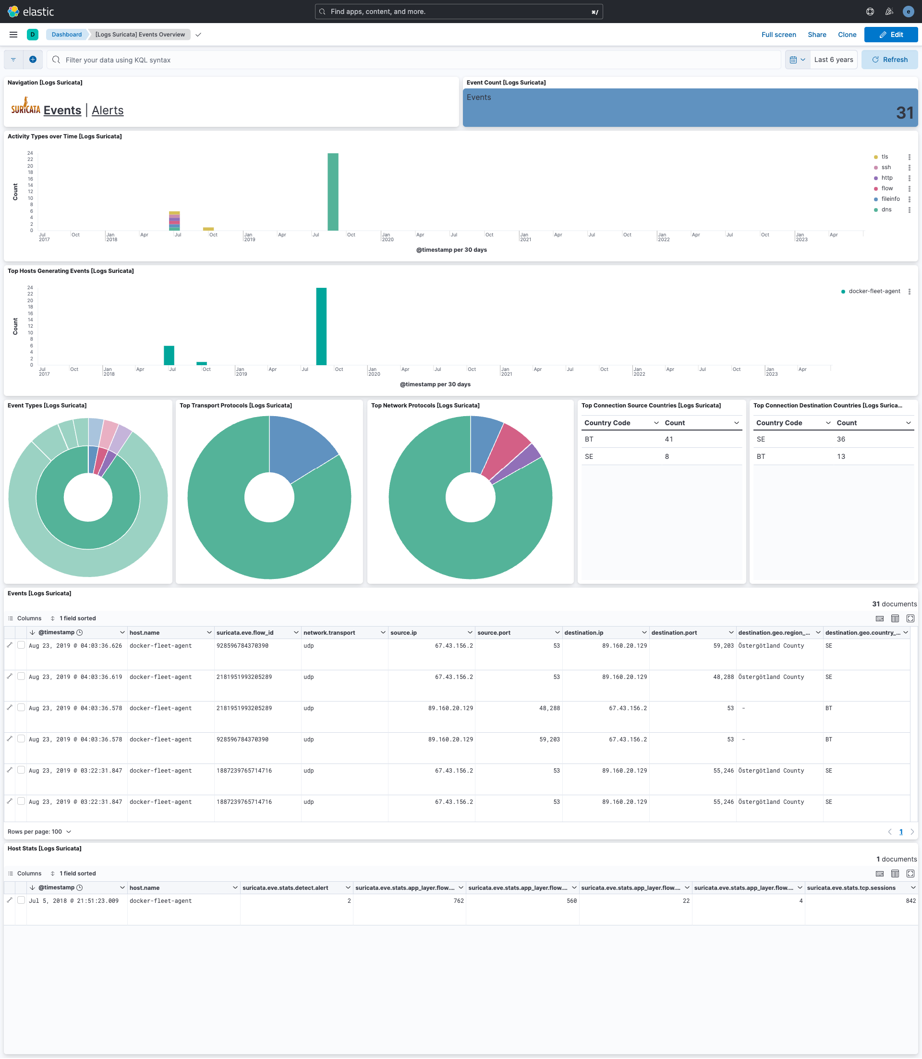
Task: Open the saved query filter menu icon
Action: click(x=13, y=60)
